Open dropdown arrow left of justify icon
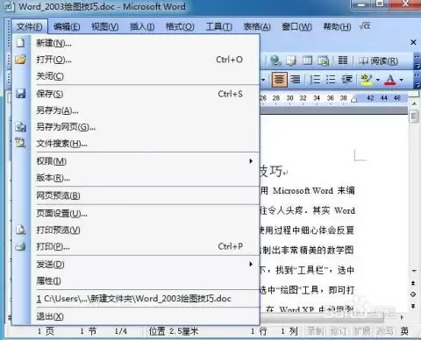 pyautogui.click(x=263, y=80)
